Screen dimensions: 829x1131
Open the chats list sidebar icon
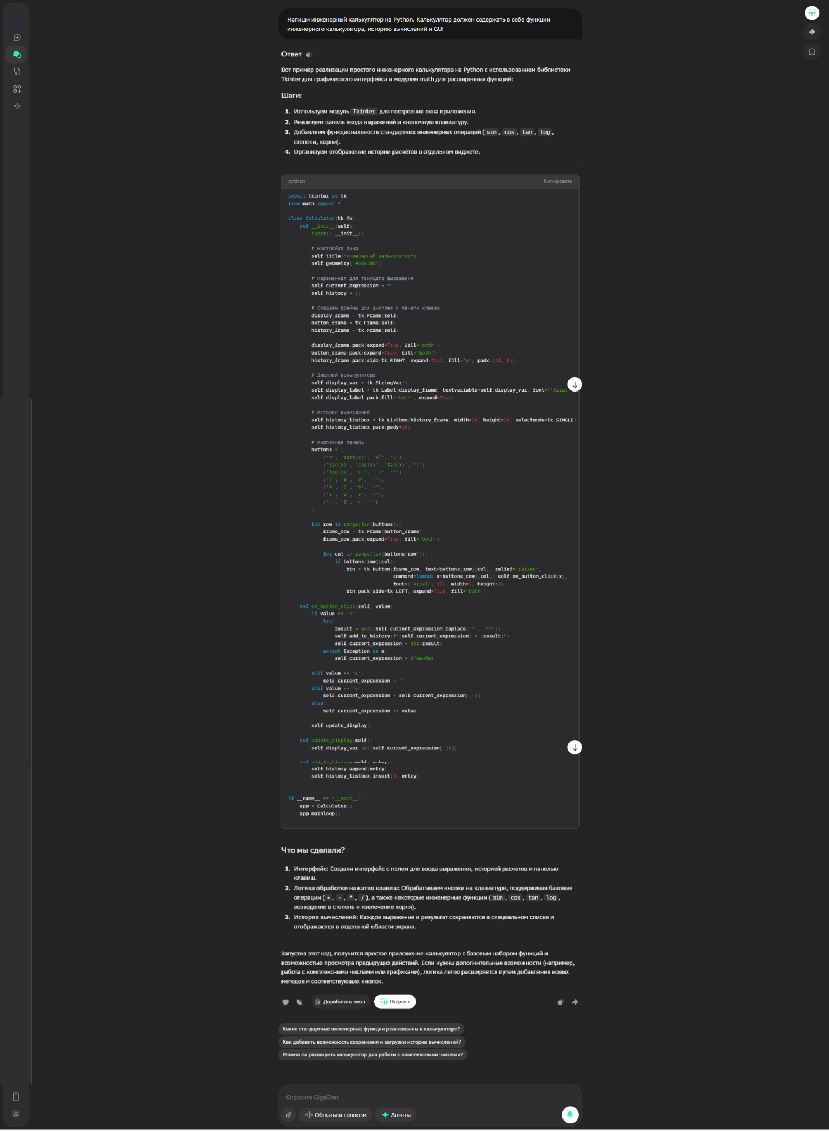pyautogui.click(x=17, y=54)
